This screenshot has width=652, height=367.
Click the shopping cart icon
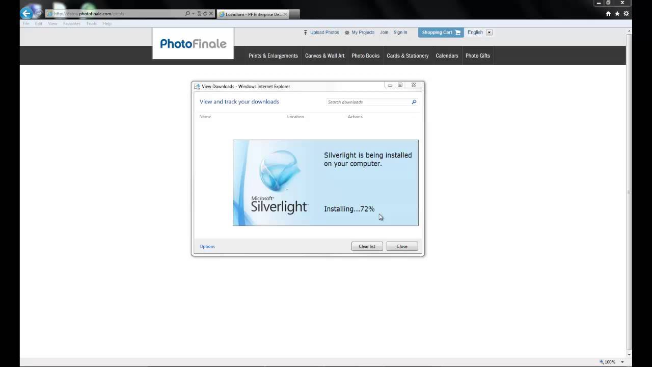pos(457,32)
